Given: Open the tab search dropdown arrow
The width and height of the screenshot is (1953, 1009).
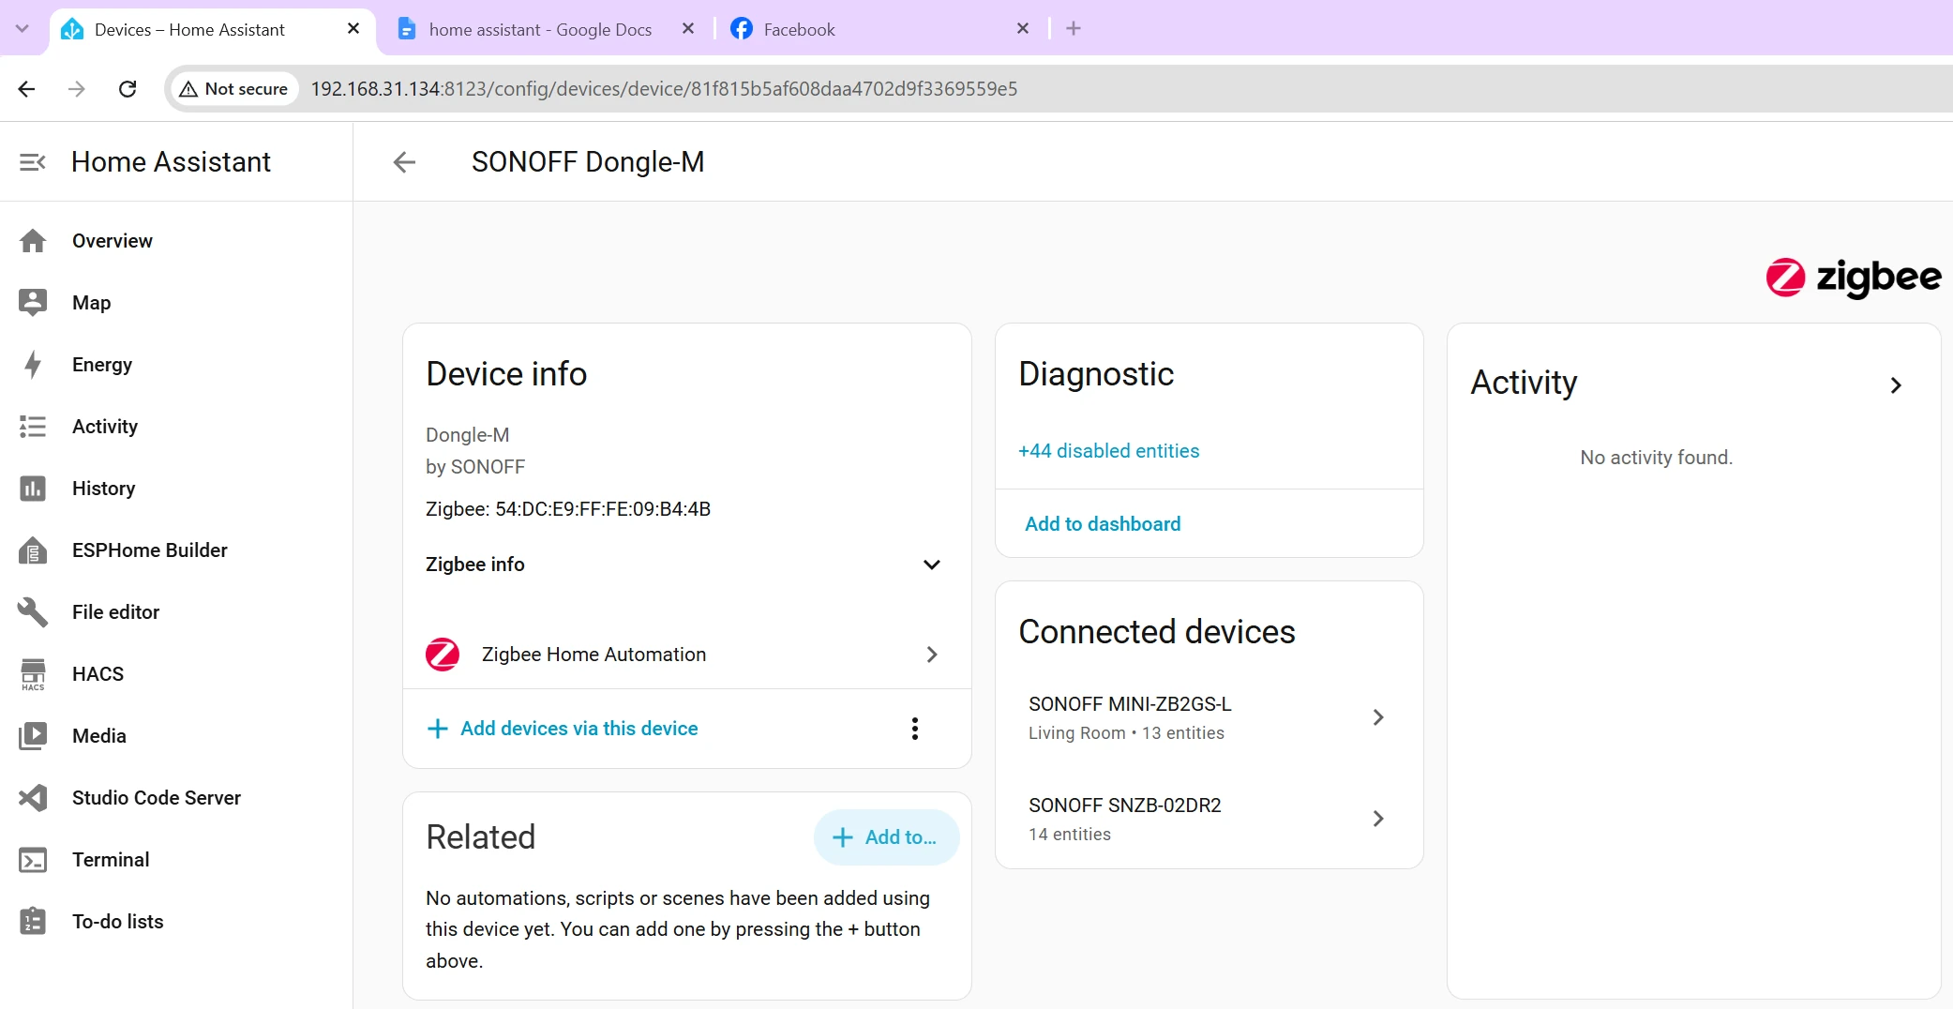Looking at the screenshot, I should pyautogui.click(x=23, y=29).
